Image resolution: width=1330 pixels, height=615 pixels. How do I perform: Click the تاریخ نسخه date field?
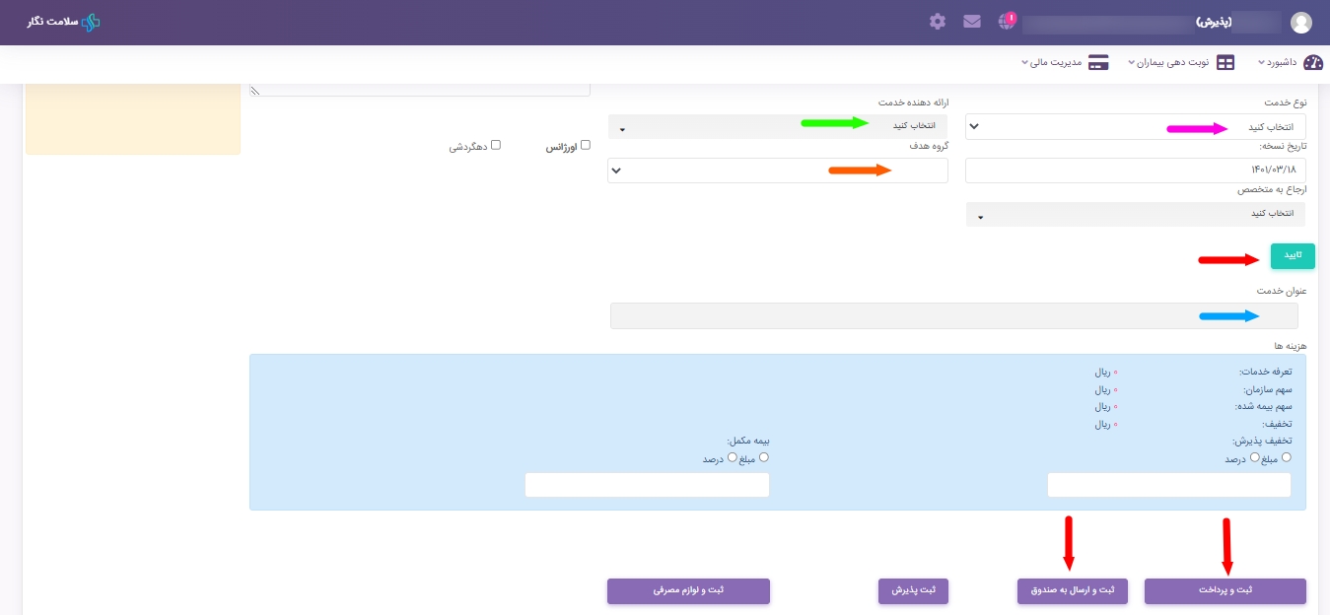(x=1135, y=171)
